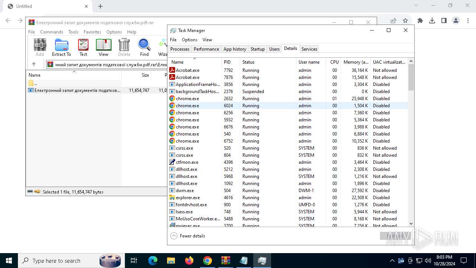Click the Test icon in WinRAR
The height and width of the screenshot is (268, 476).
[x=83, y=47]
